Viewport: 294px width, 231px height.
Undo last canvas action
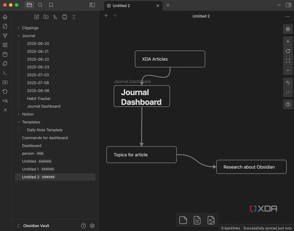(x=288, y=83)
